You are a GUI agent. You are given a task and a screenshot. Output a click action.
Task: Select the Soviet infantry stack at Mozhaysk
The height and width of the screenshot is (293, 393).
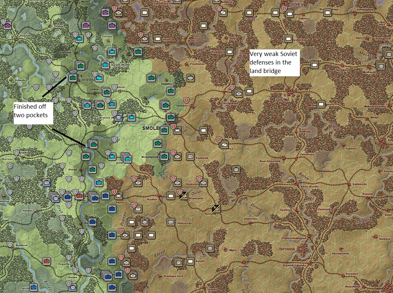pyautogui.click(x=380, y=65)
